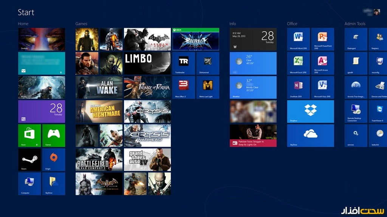Open the Mail live tile

[x=42, y=63]
